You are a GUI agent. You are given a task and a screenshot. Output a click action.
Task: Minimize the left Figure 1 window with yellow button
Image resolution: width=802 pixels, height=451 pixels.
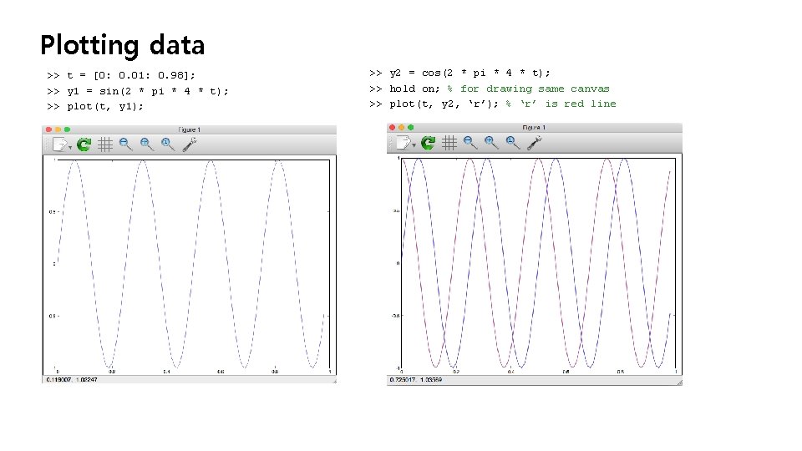pyautogui.click(x=58, y=130)
